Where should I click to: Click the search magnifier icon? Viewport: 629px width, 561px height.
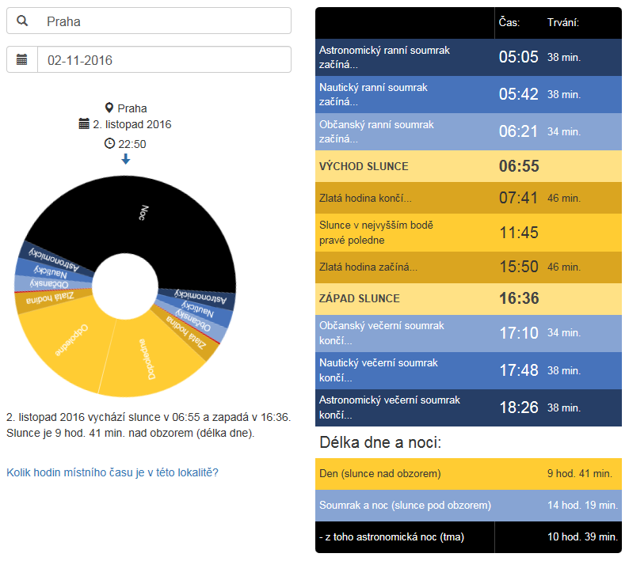22,21
